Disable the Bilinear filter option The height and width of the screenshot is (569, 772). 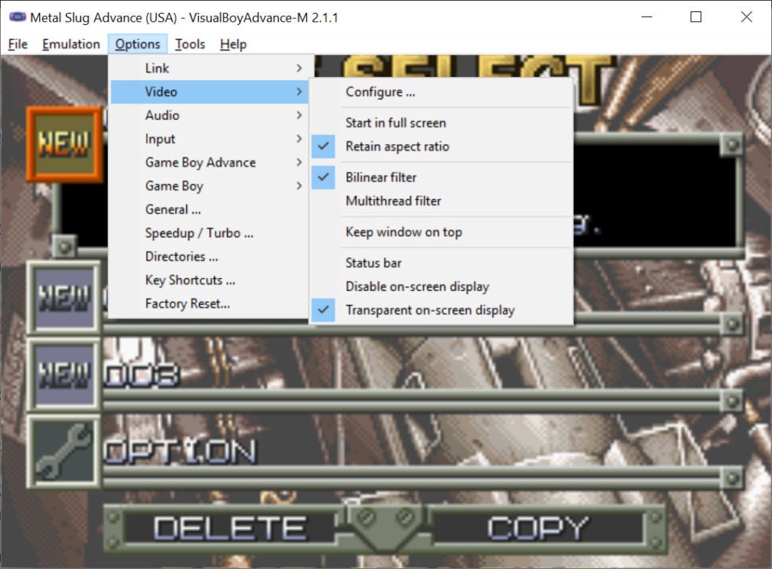[440, 177]
